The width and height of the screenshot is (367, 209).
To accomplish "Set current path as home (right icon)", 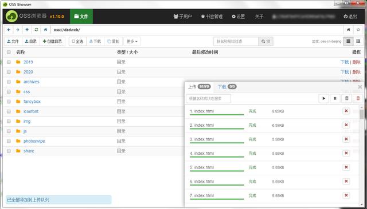I will point(349,30).
